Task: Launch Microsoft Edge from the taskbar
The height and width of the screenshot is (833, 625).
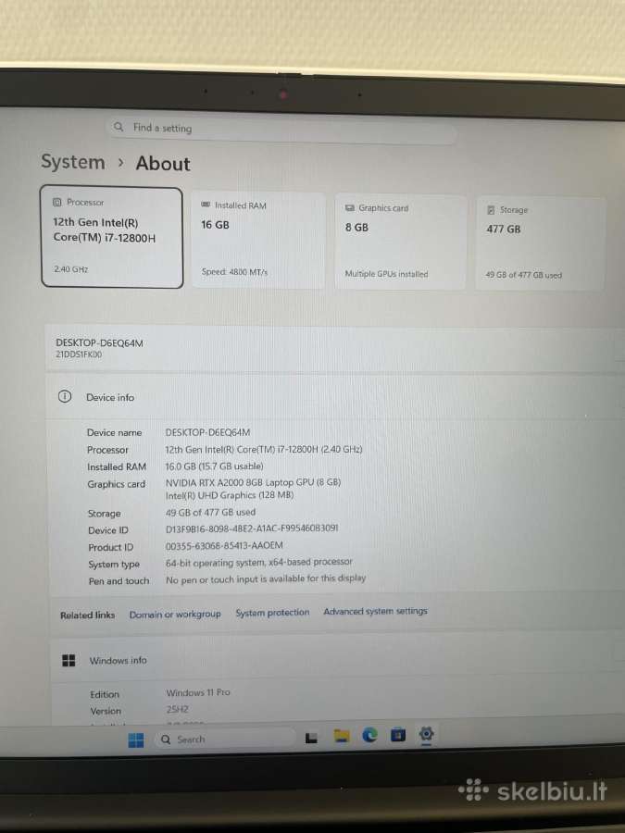Action: point(369,735)
